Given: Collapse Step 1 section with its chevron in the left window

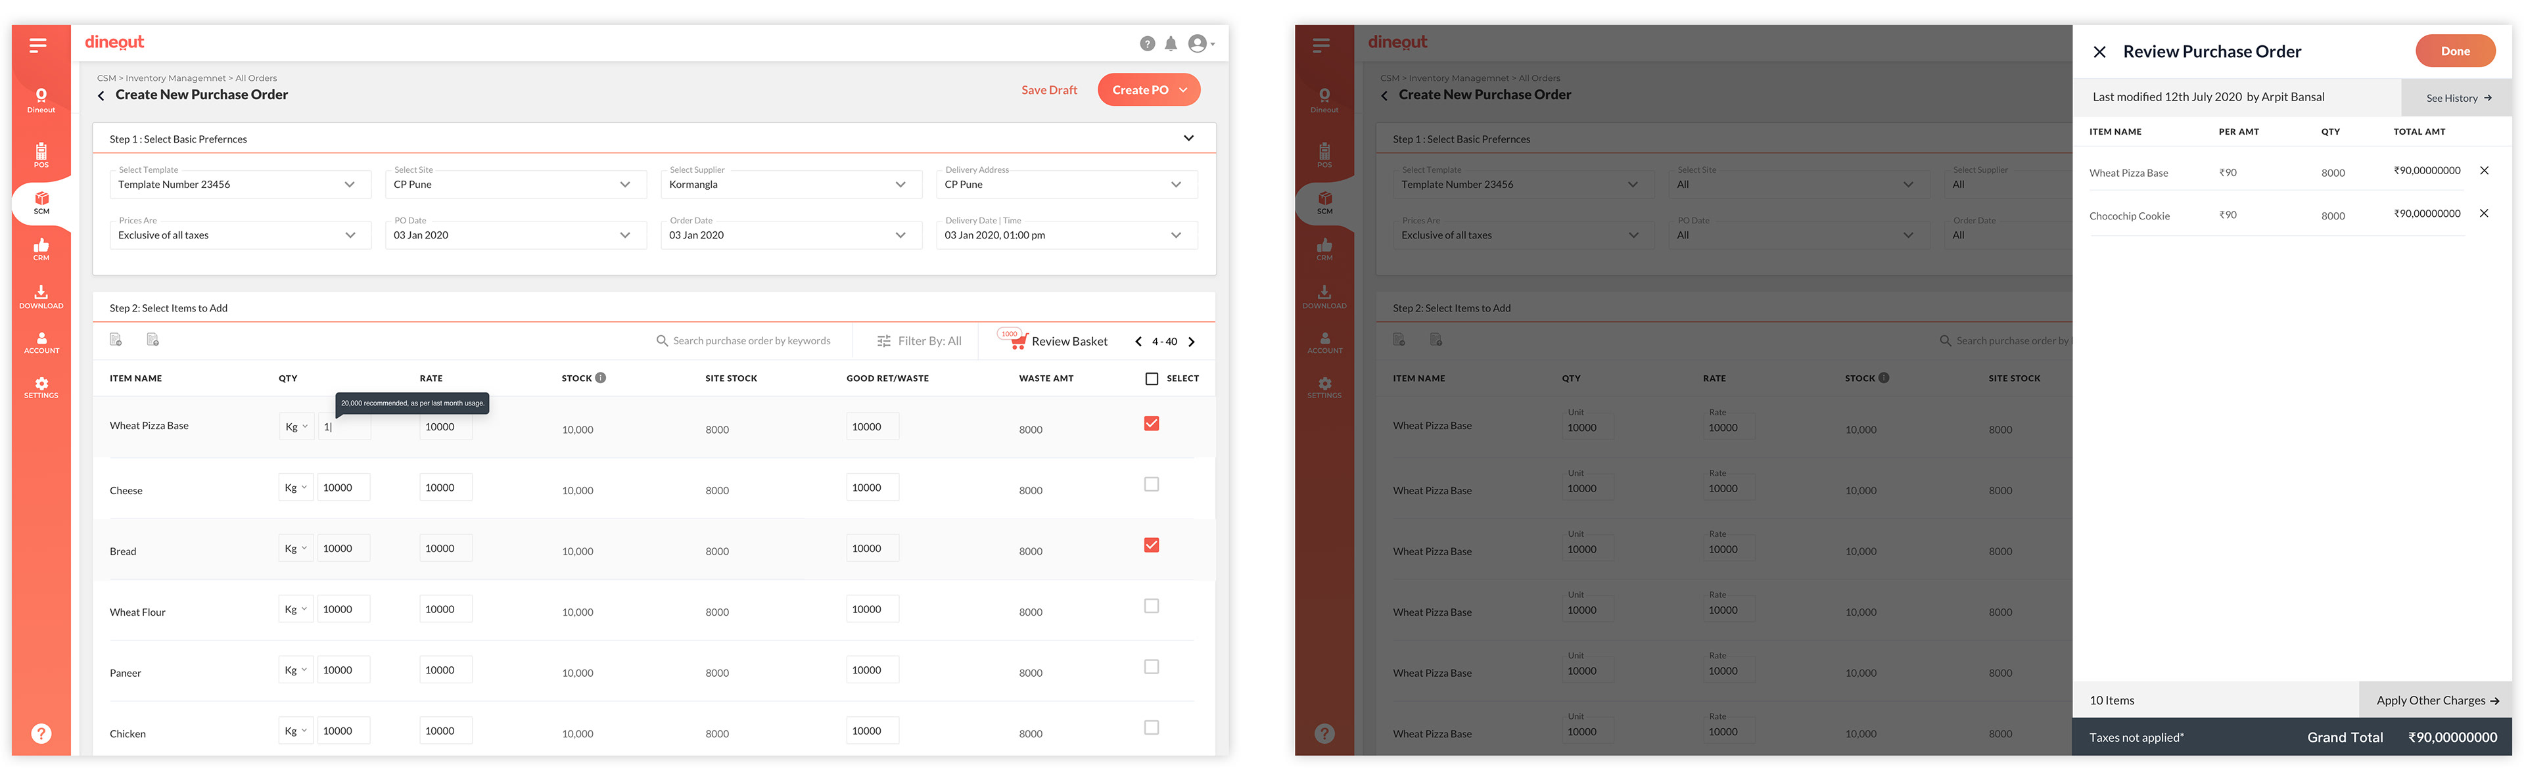Looking at the screenshot, I should pyautogui.click(x=1188, y=138).
